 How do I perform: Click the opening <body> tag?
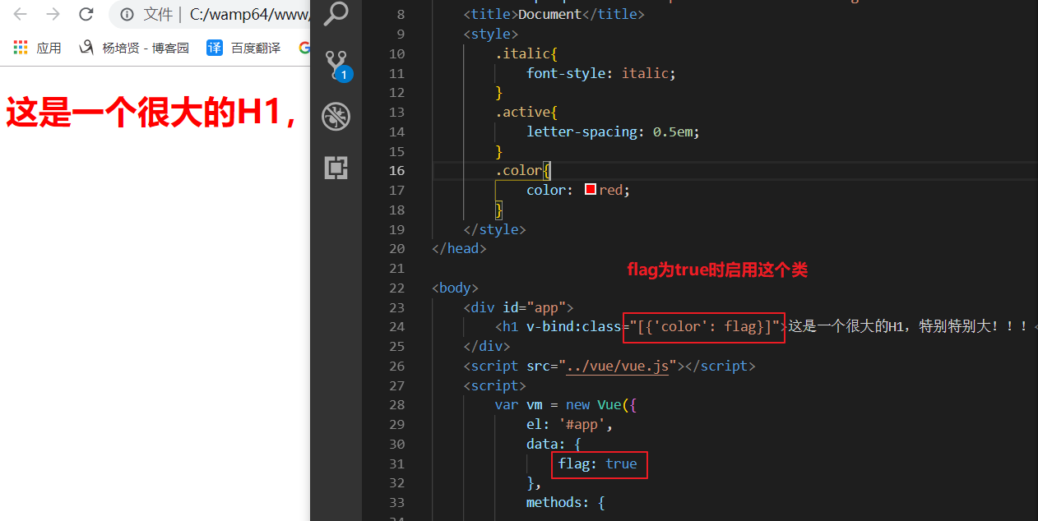point(455,288)
